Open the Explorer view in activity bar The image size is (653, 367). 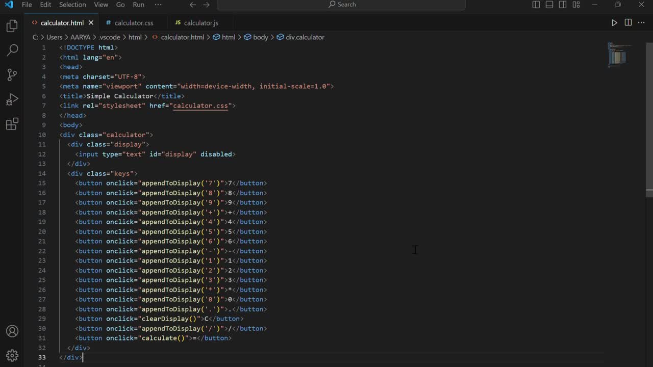pyautogui.click(x=12, y=25)
